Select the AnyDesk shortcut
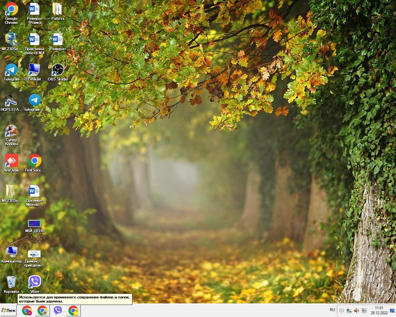The width and height of the screenshot is (396, 317). click(11, 163)
